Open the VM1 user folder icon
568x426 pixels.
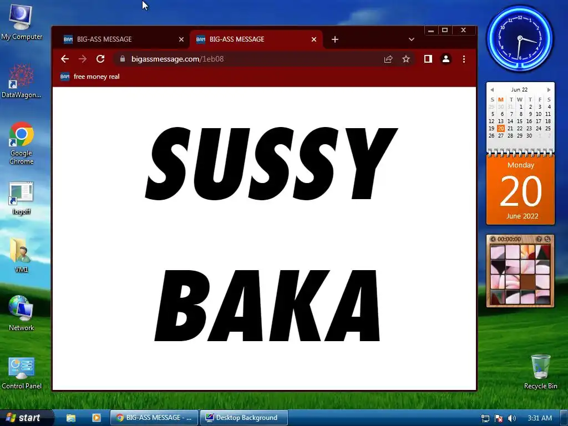tap(21, 255)
